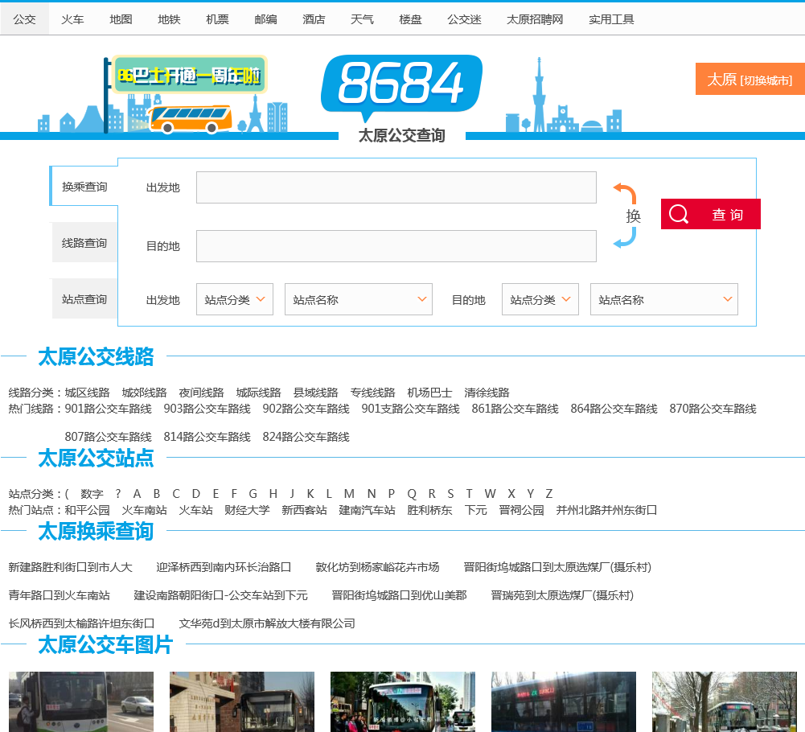Open the 楼盘 nav item
The image size is (805, 732).
point(410,19)
